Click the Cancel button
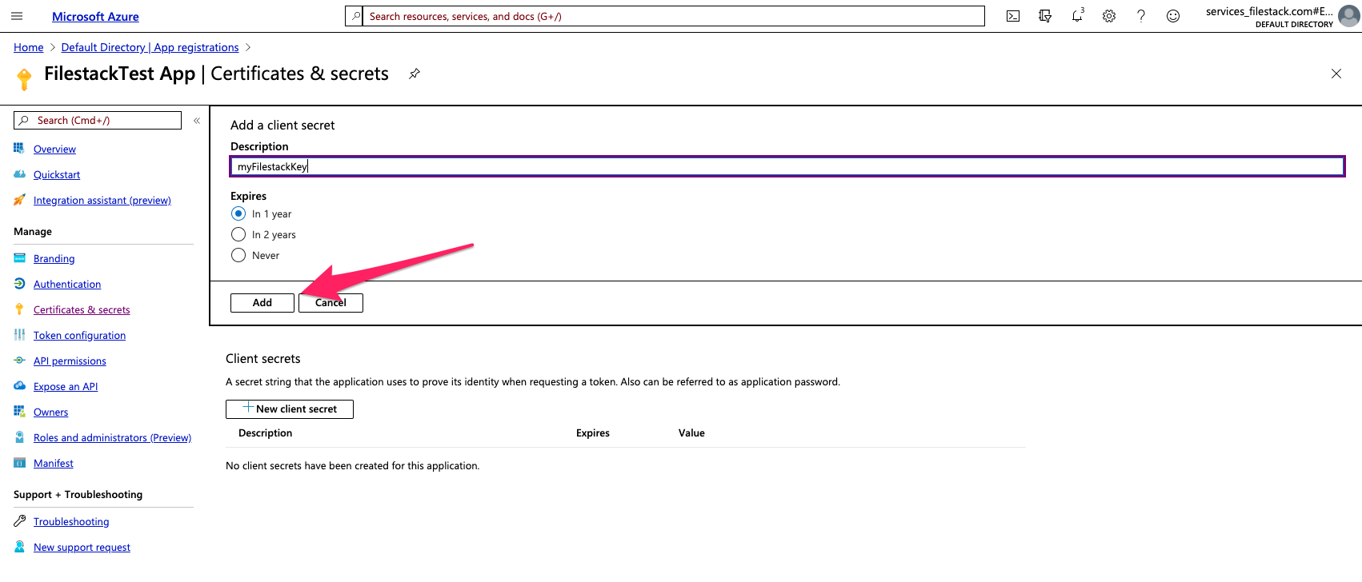This screenshot has height=582, width=1362. tap(330, 303)
